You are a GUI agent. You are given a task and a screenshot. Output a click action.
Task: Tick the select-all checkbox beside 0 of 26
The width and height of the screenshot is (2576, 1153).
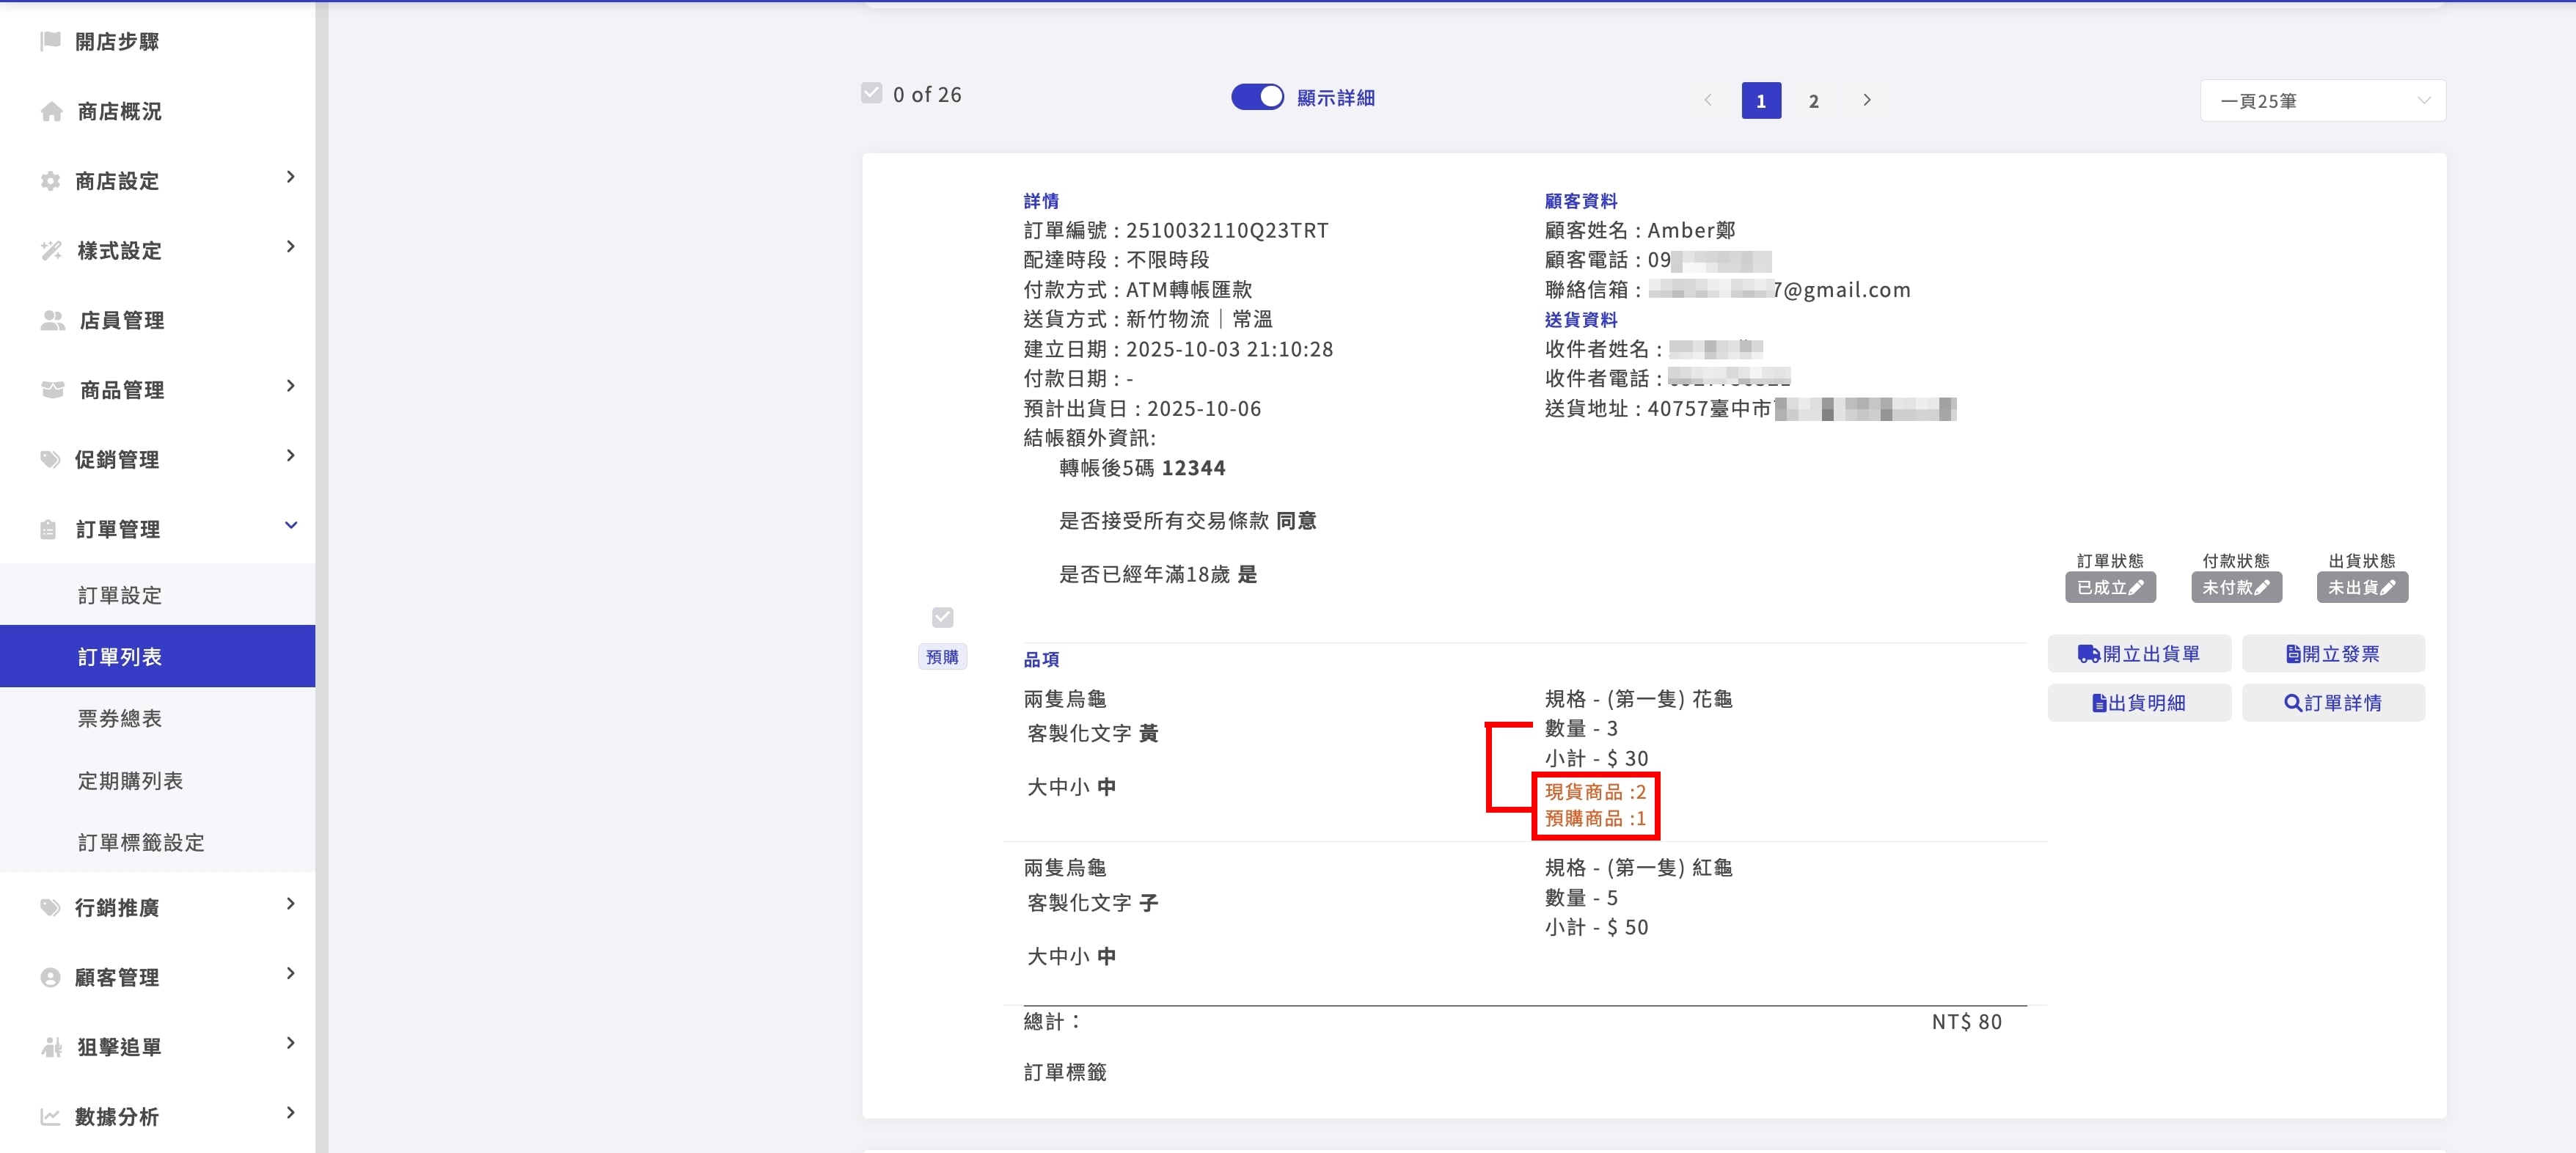point(872,93)
